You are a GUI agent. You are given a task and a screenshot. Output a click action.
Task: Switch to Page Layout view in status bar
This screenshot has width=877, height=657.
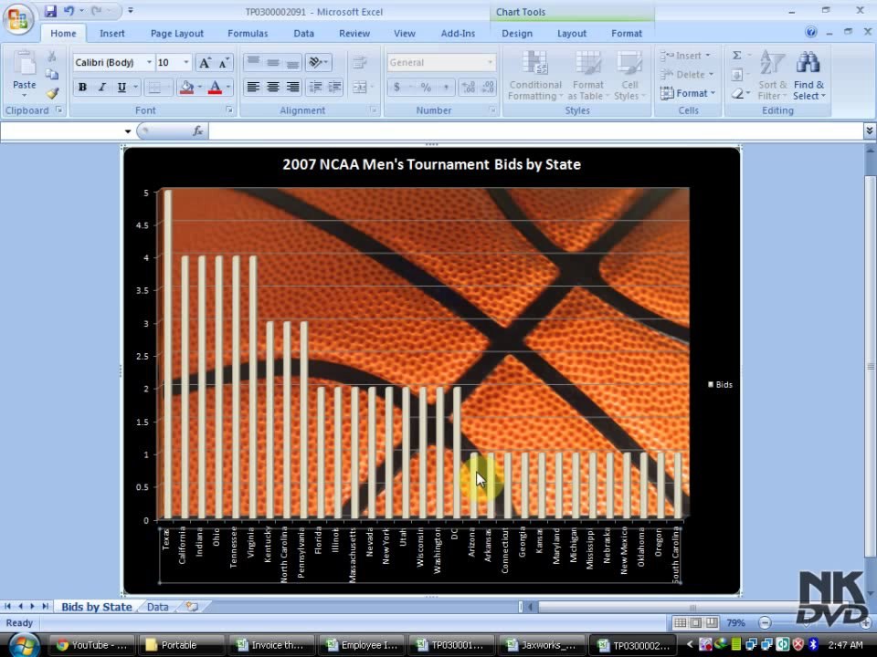(x=696, y=622)
